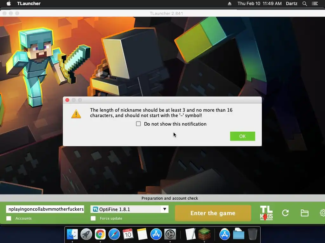Click the nickname length warning message

(161, 113)
